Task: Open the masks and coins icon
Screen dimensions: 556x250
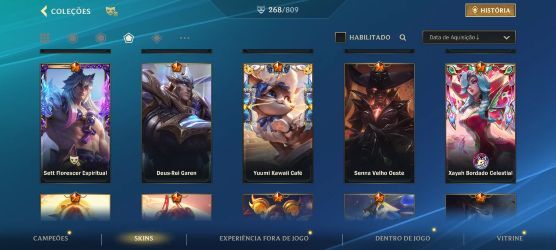Action: click(x=112, y=12)
